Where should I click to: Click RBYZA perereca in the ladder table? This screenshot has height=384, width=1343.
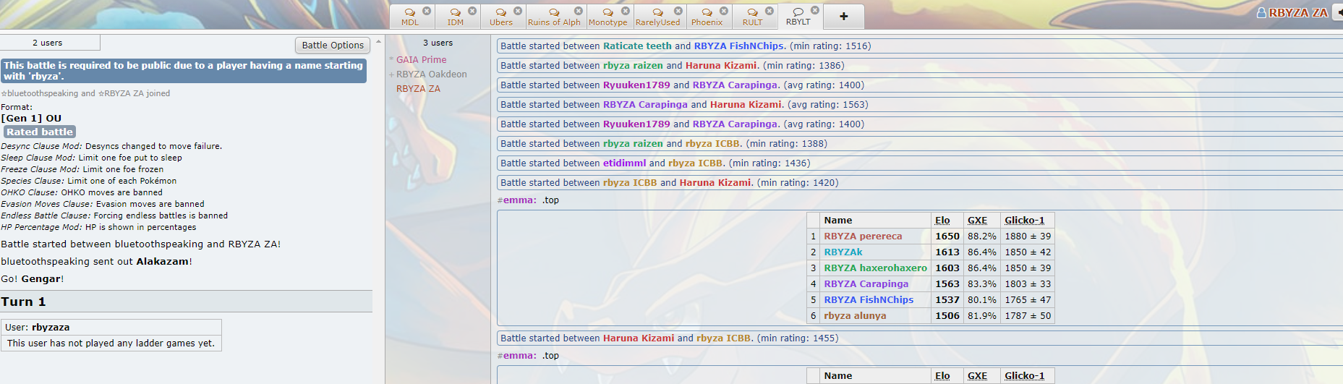[x=863, y=236]
